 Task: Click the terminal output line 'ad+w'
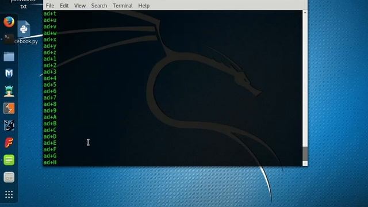point(50,33)
